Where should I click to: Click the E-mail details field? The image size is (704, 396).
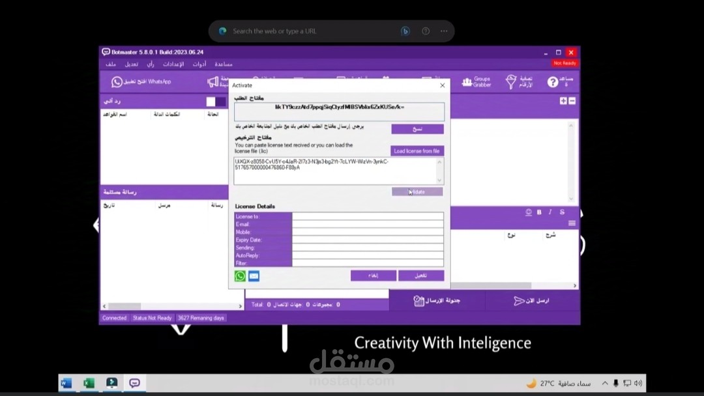tap(368, 224)
